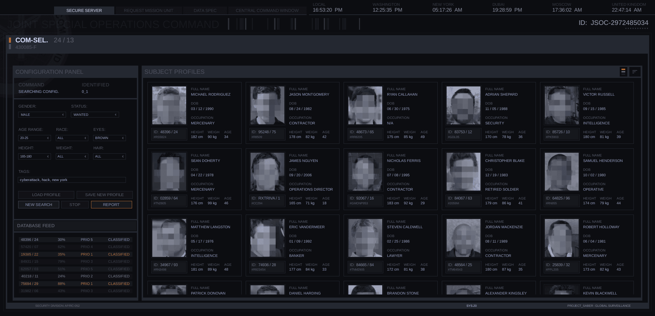
Task: Click the Washington clock 12:25:35 PM
Action: [x=387, y=10]
